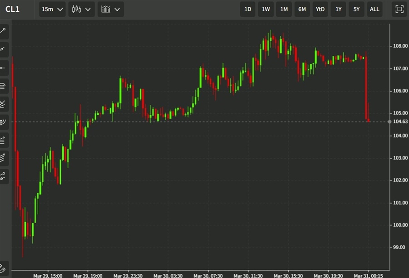The height and width of the screenshot is (278, 409).
Task: Click the 106.00 price axis label
Action: (400, 91)
